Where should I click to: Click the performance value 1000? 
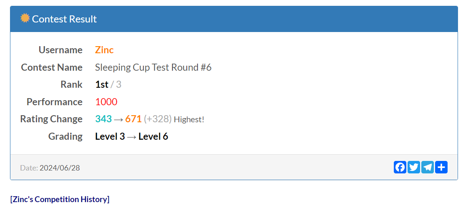pos(106,102)
